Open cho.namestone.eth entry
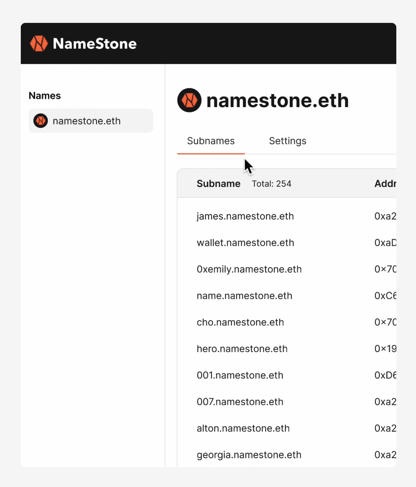416x487 pixels. 240,322
